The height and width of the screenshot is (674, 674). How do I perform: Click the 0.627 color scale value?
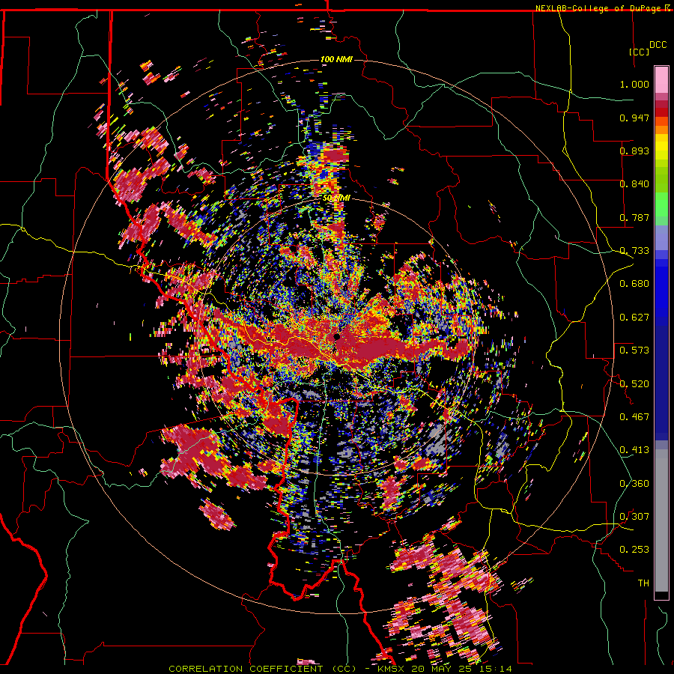634,318
